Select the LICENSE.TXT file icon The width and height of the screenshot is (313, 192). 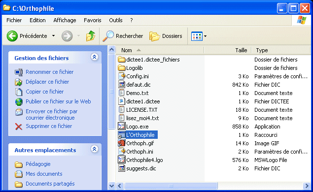[x=122, y=110]
